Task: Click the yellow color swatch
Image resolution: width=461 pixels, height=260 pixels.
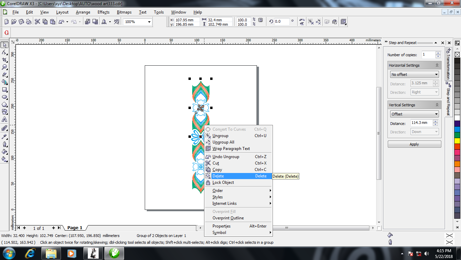Action: tap(457, 140)
